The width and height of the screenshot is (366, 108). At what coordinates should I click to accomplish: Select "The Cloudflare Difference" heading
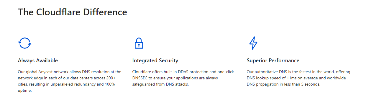pyautogui.click(x=73, y=12)
